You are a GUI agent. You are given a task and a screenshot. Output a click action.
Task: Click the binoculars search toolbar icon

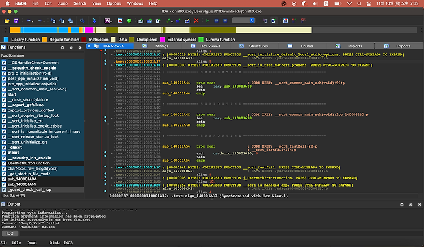82,20
